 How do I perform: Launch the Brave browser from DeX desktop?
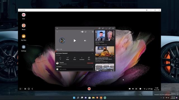(x=23, y=26)
